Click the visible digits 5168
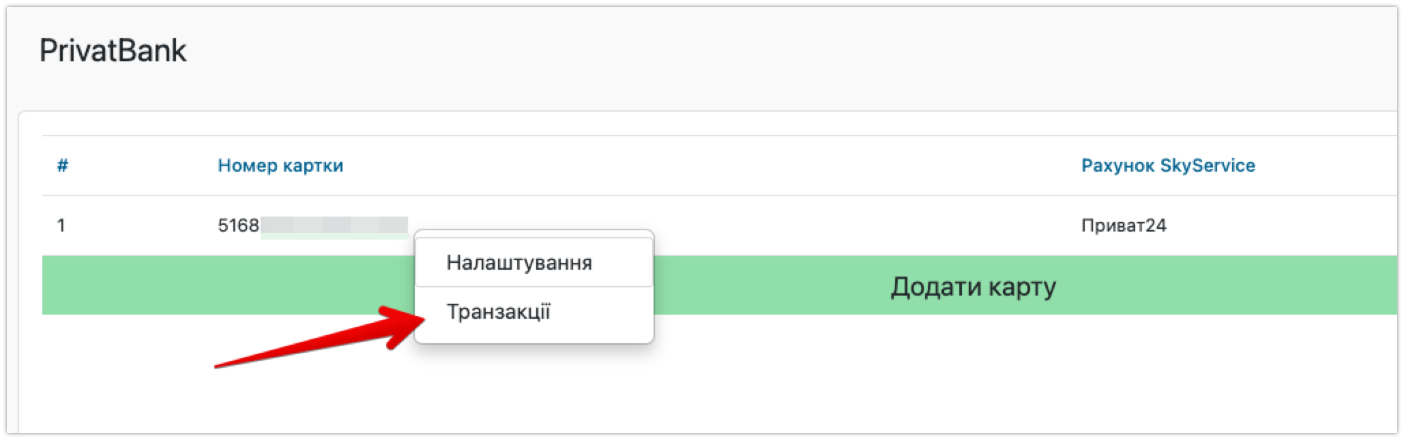Viewport: 1404px width, 440px height. point(238,225)
